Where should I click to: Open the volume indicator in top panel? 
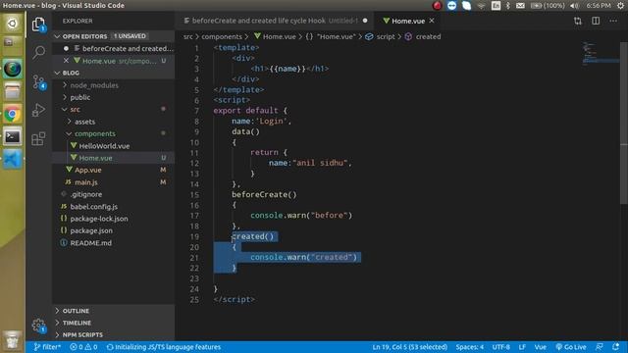(574, 6)
